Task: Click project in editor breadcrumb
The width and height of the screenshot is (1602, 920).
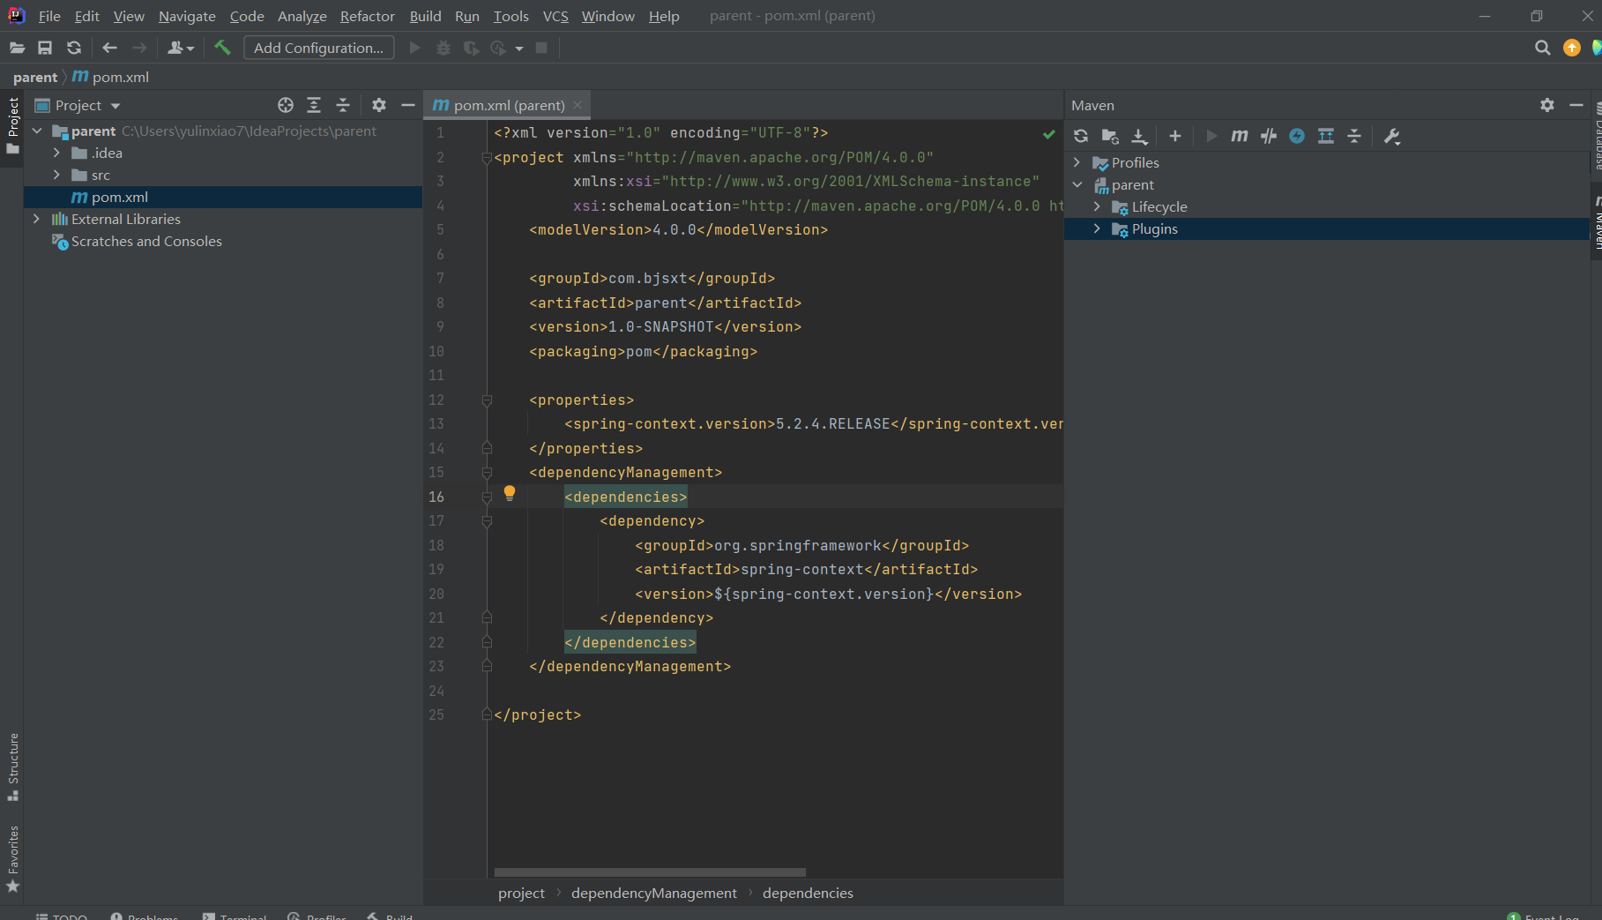Action: (521, 893)
